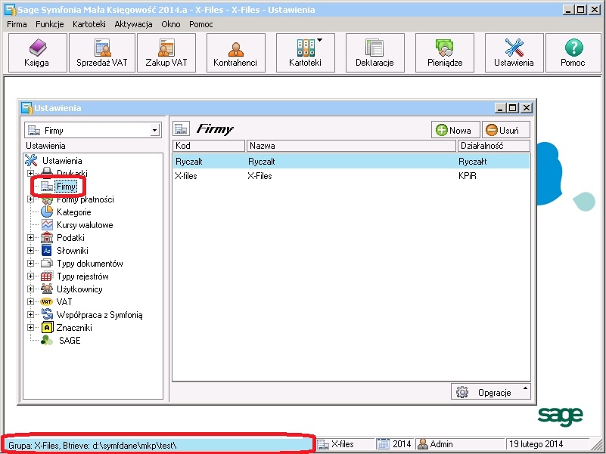This screenshot has height=454, width=606.
Task: Select Znaczniki tree item
Action: pyautogui.click(x=74, y=328)
